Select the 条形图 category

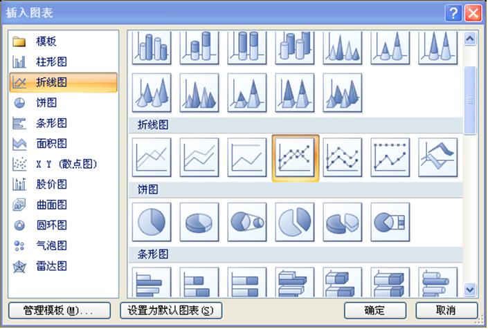(x=64, y=123)
